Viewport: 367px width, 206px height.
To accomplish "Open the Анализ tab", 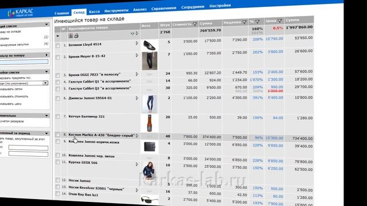I will pos(140,10).
